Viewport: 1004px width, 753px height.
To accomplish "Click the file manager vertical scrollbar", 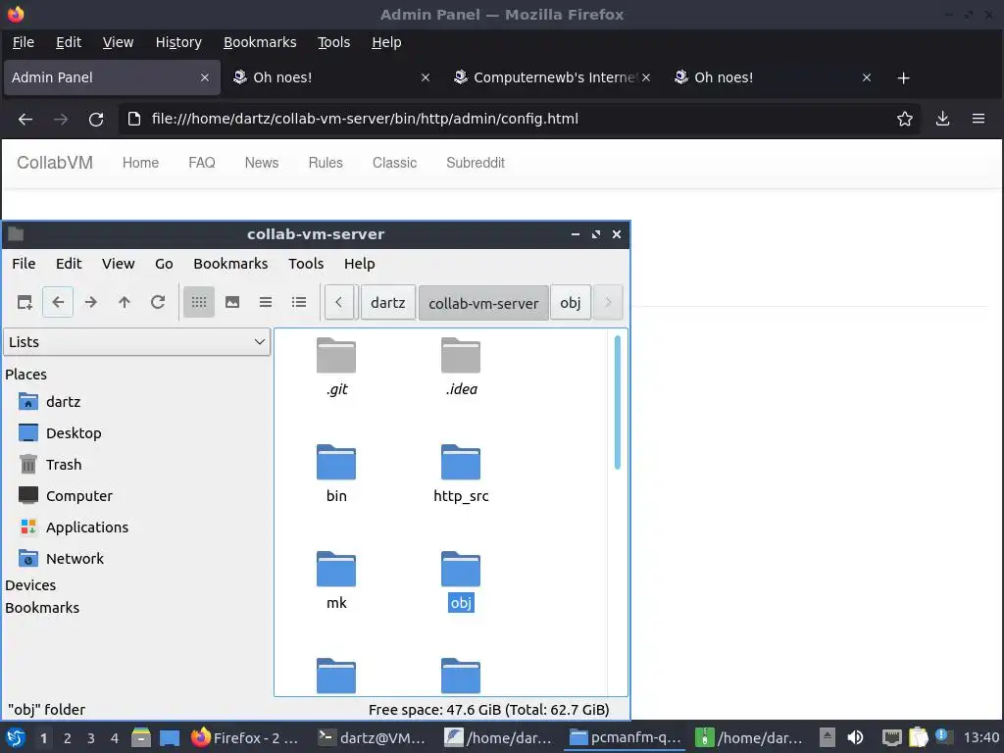I will (618, 402).
